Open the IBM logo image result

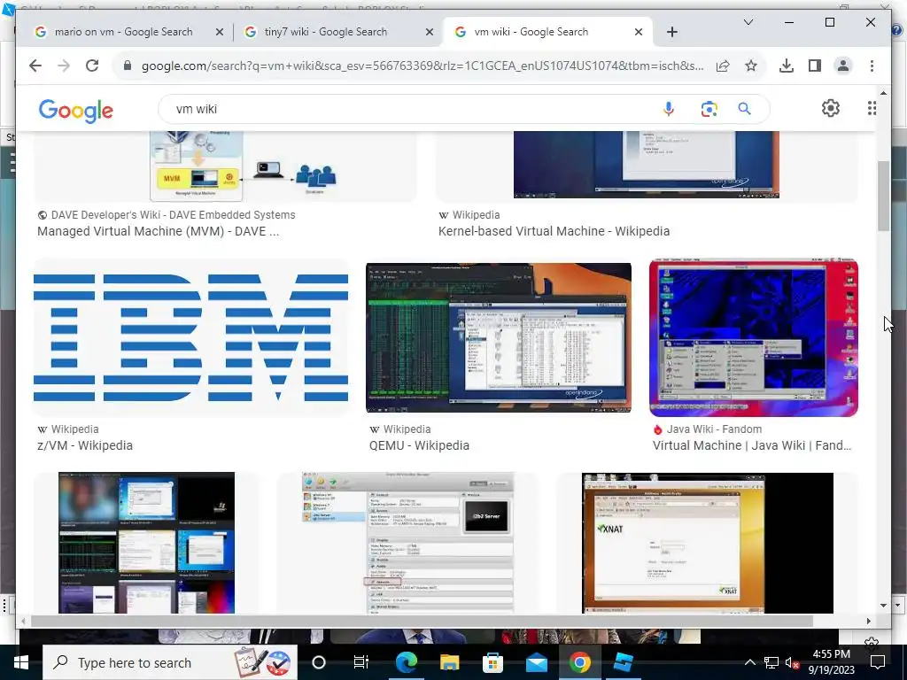click(191, 337)
